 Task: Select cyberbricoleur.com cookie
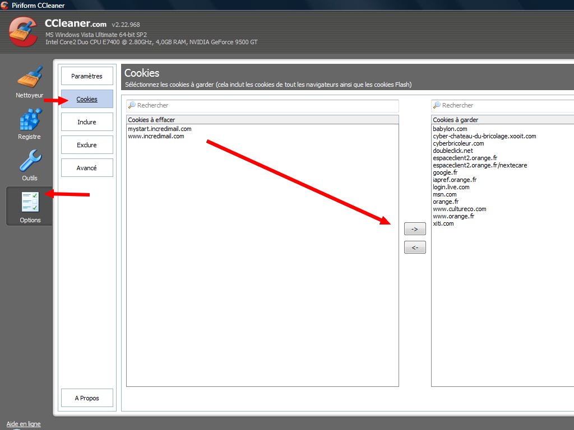pos(459,144)
